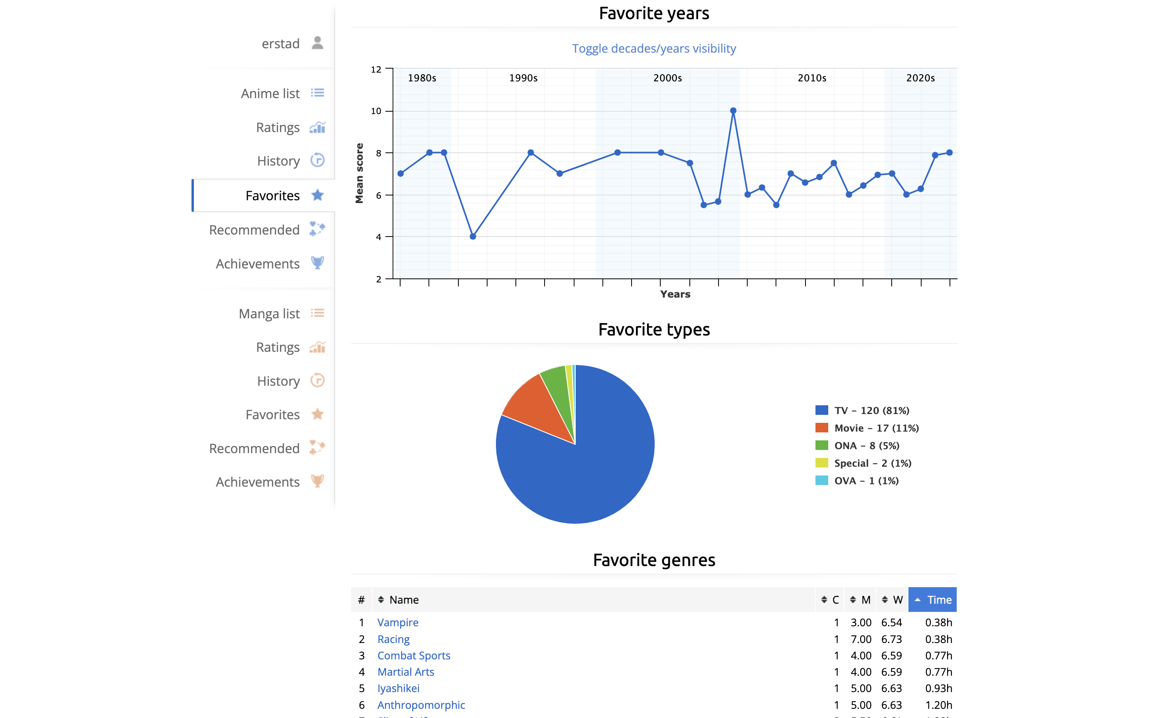
Task: Open the Combat Sports genre link
Action: pos(414,655)
